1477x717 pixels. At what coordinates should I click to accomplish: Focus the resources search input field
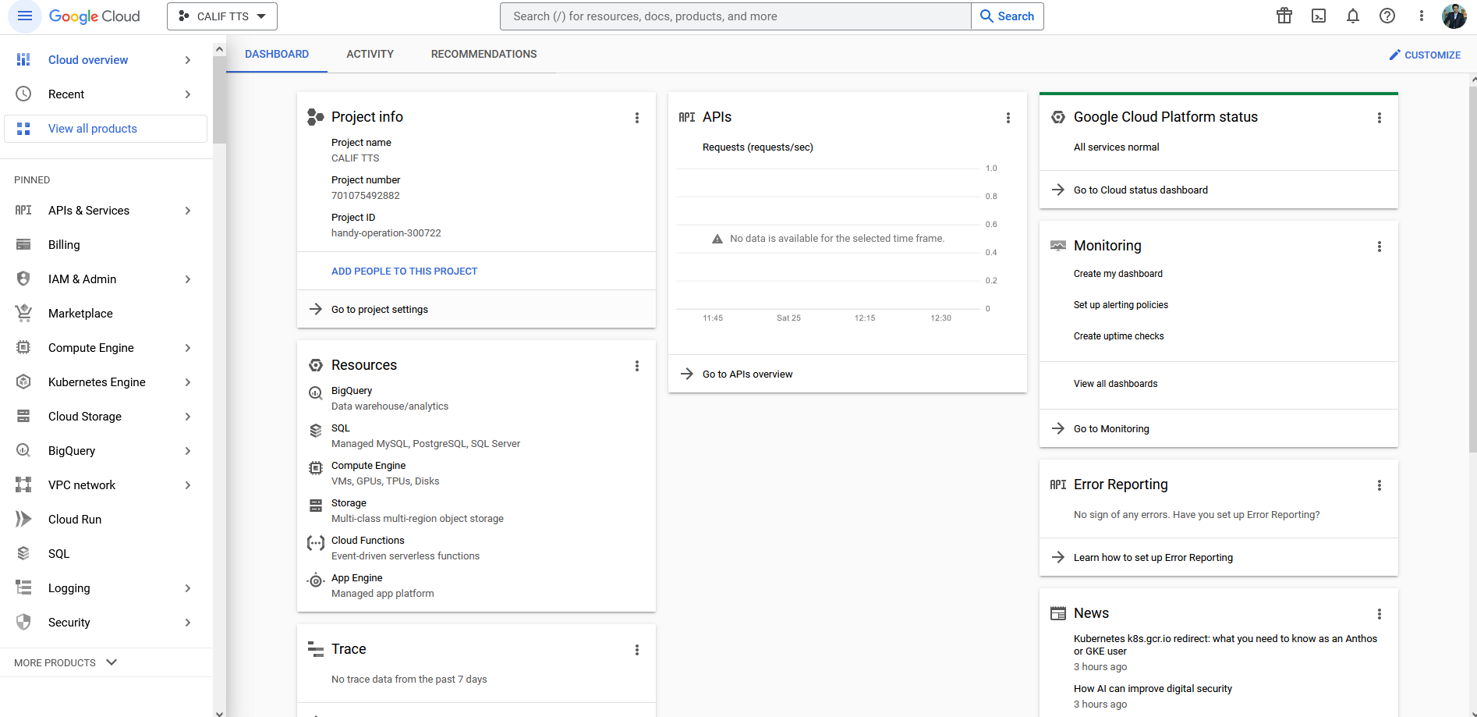tap(735, 16)
